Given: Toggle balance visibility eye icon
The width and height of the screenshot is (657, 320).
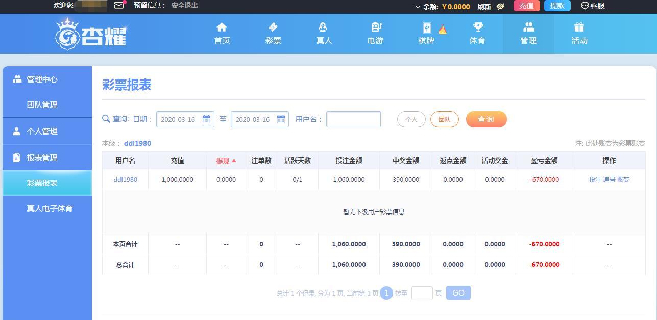Looking at the screenshot, I should pos(500,6).
